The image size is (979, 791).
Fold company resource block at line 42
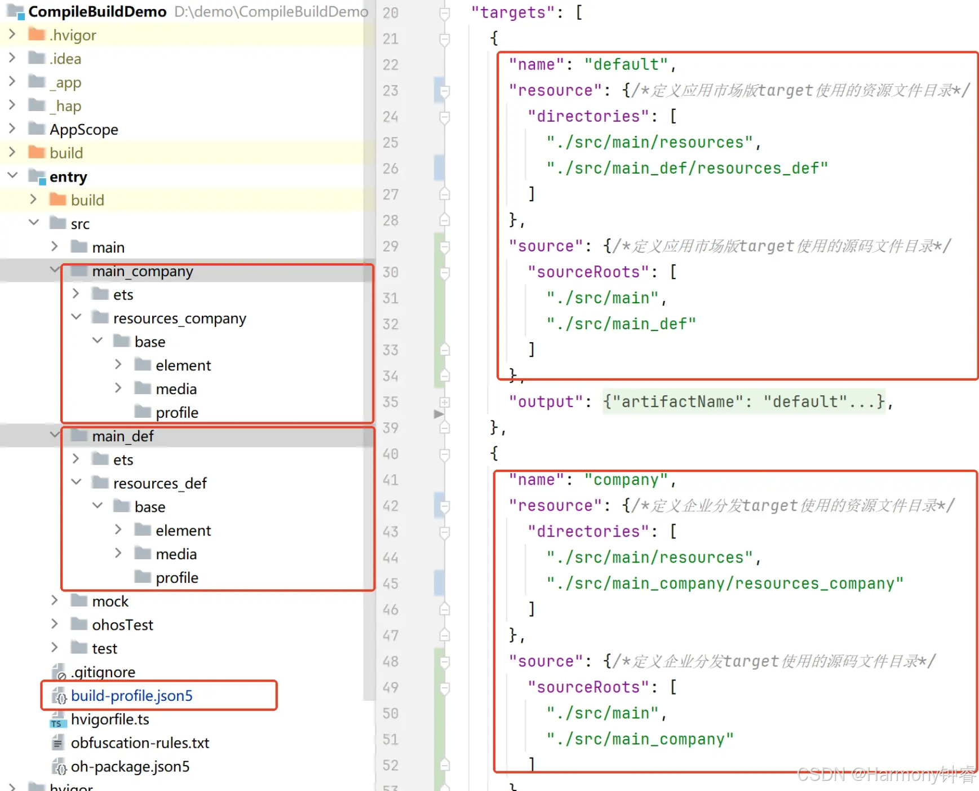[x=444, y=506]
